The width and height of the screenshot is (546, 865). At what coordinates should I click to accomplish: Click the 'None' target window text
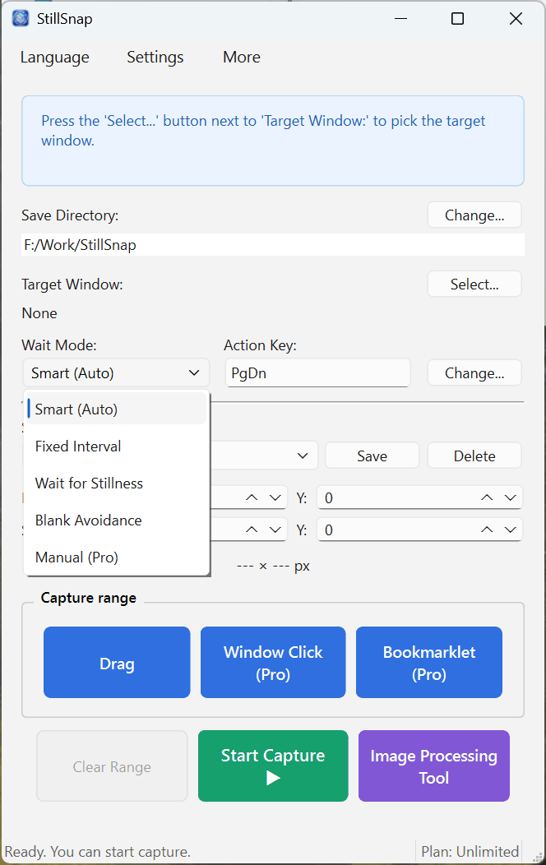coord(39,312)
